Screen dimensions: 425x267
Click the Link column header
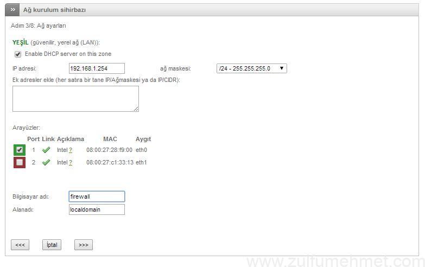(48, 139)
